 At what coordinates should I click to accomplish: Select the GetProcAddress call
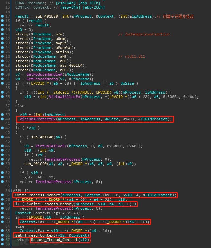[x=42, y=79]
